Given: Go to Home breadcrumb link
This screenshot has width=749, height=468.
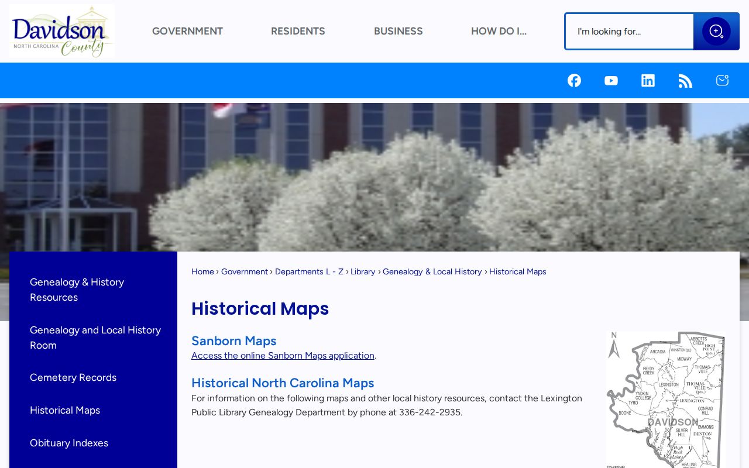Looking at the screenshot, I should [x=202, y=271].
